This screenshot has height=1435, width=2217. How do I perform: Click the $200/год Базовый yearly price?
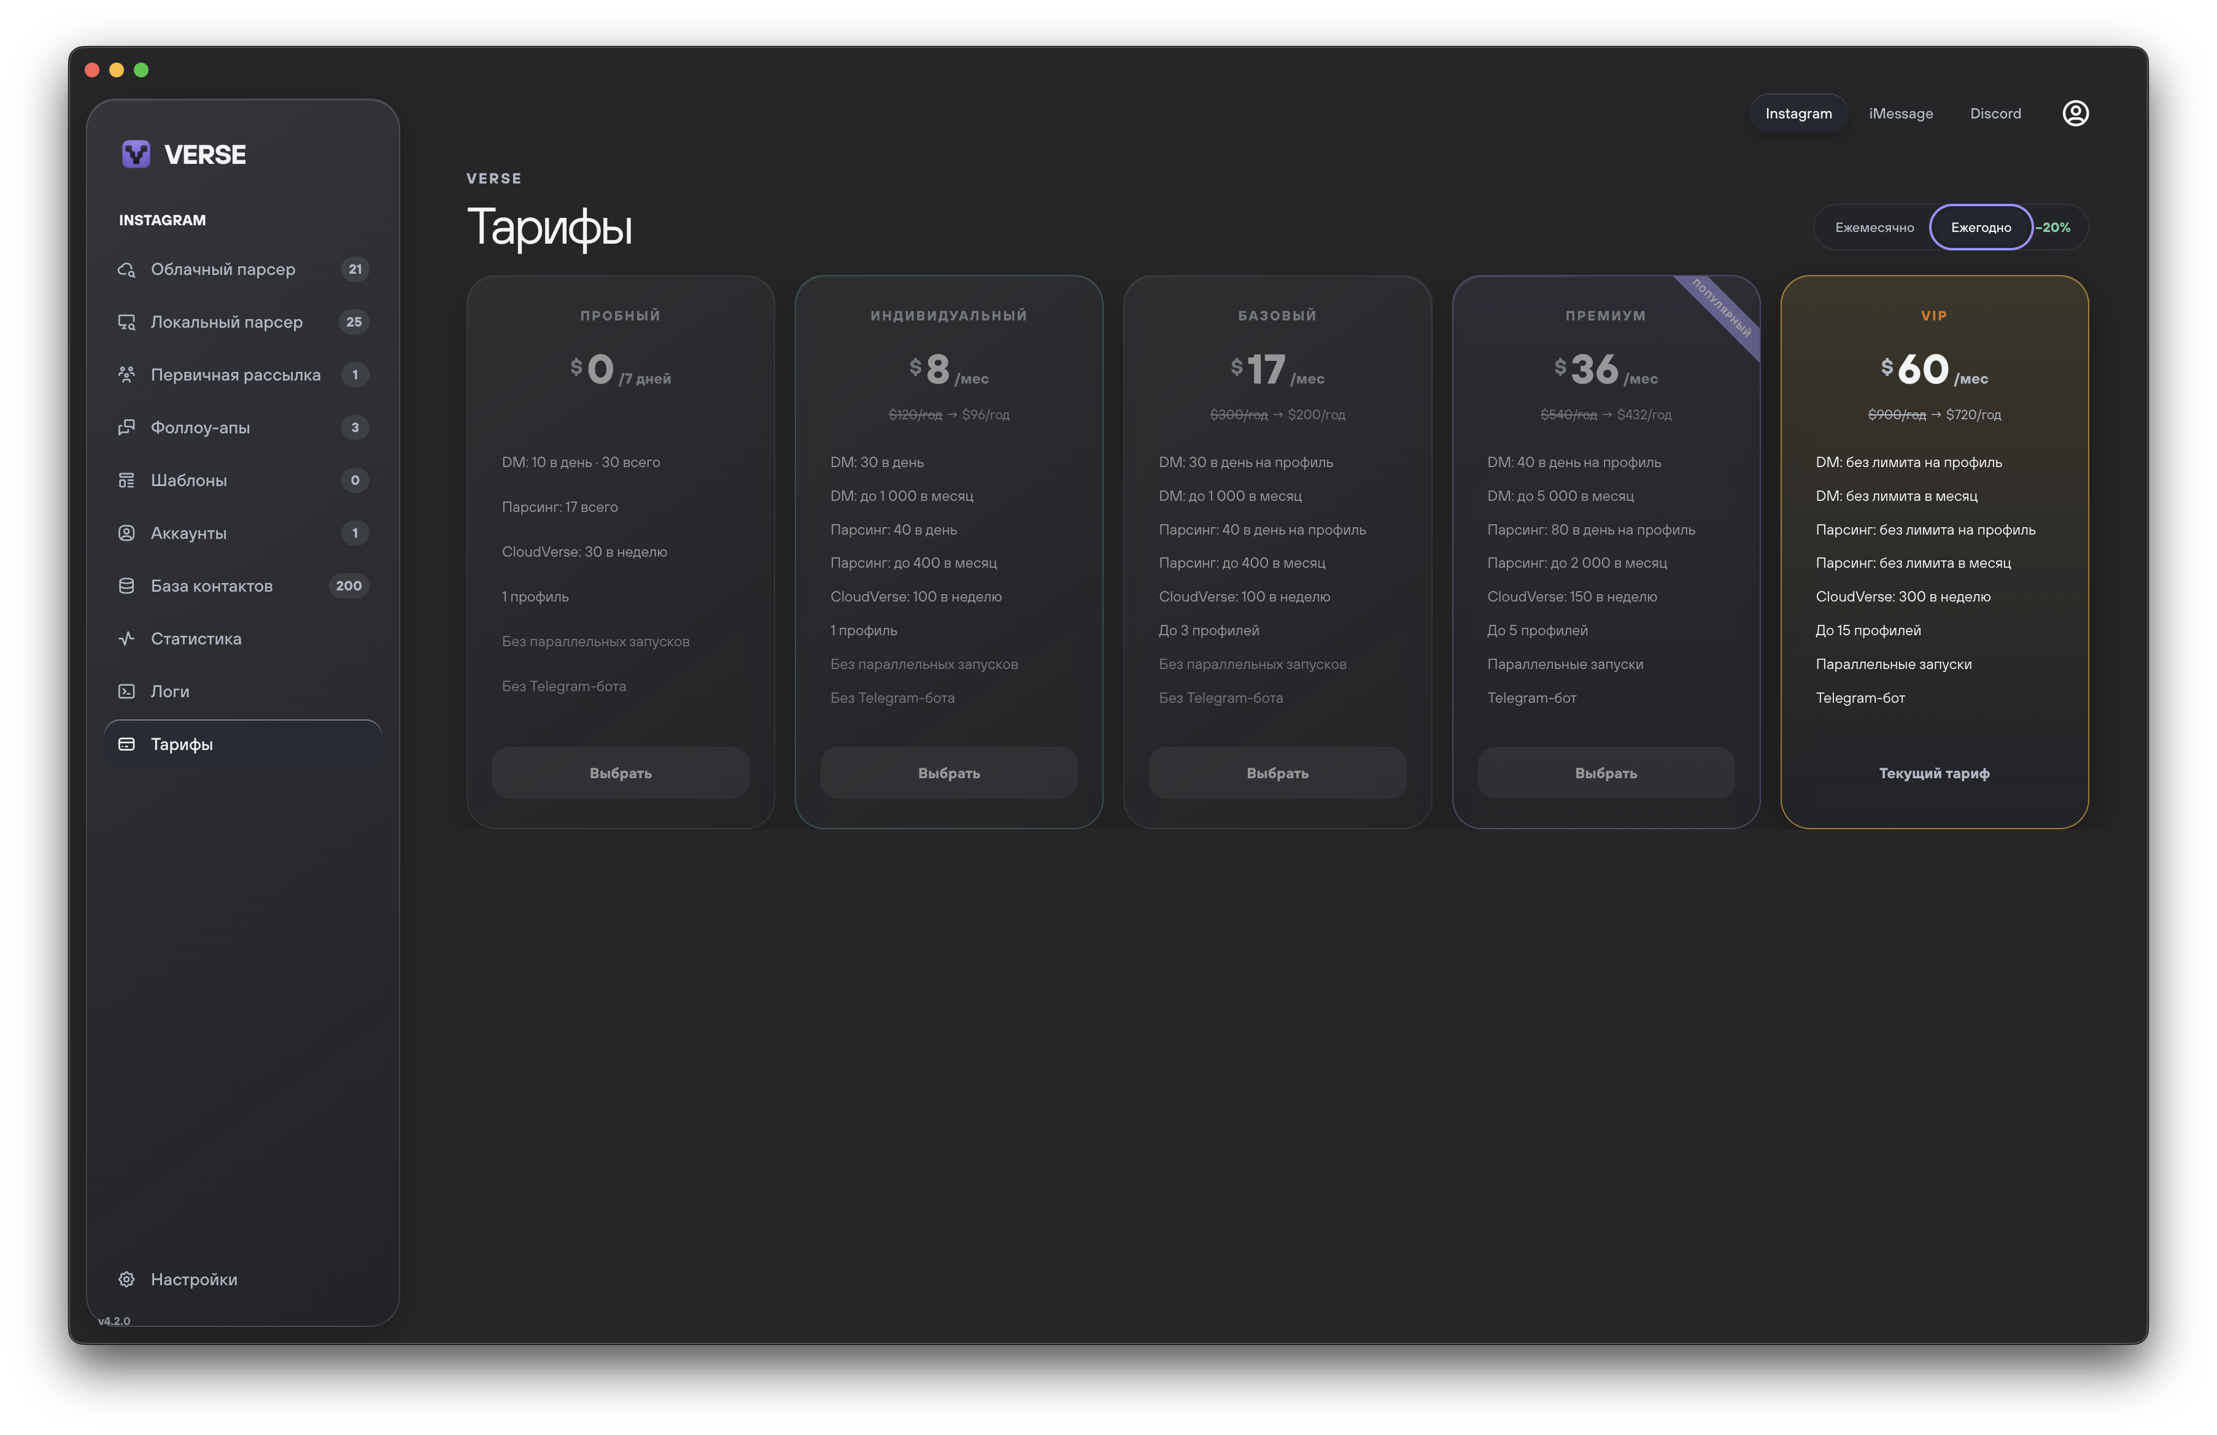1316,414
